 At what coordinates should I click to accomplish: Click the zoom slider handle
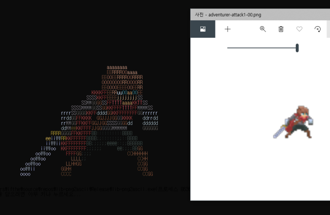click(x=297, y=48)
